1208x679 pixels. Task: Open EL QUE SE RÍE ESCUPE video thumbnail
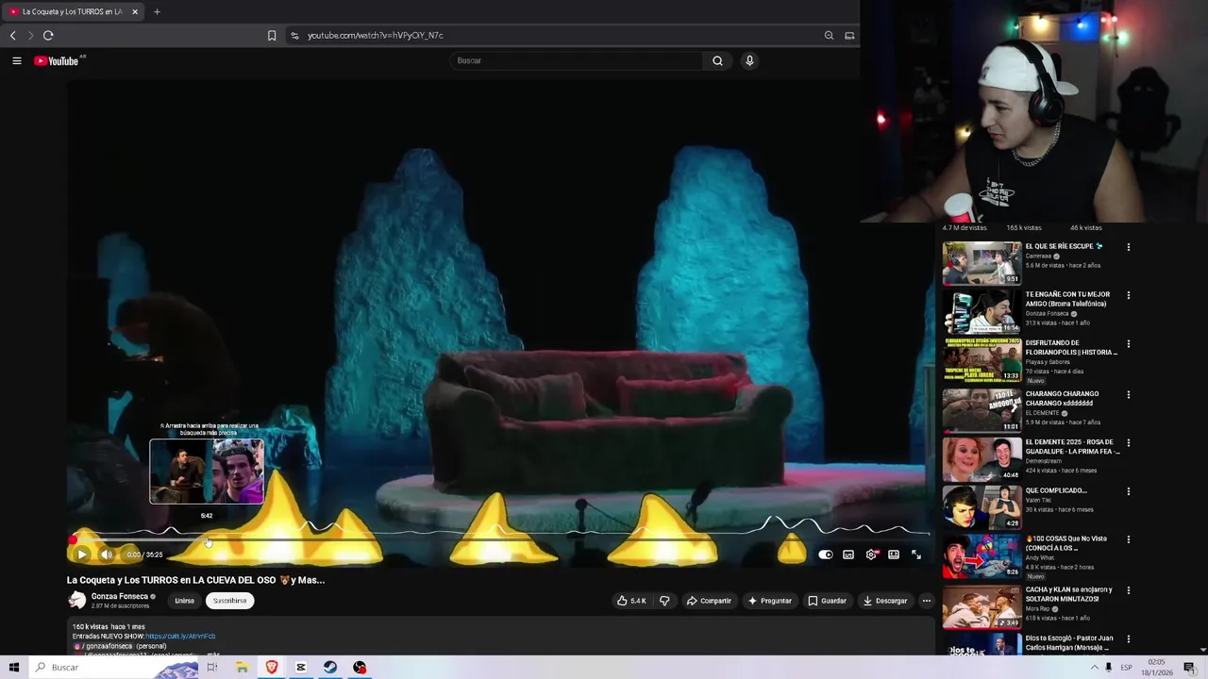pyautogui.click(x=981, y=263)
